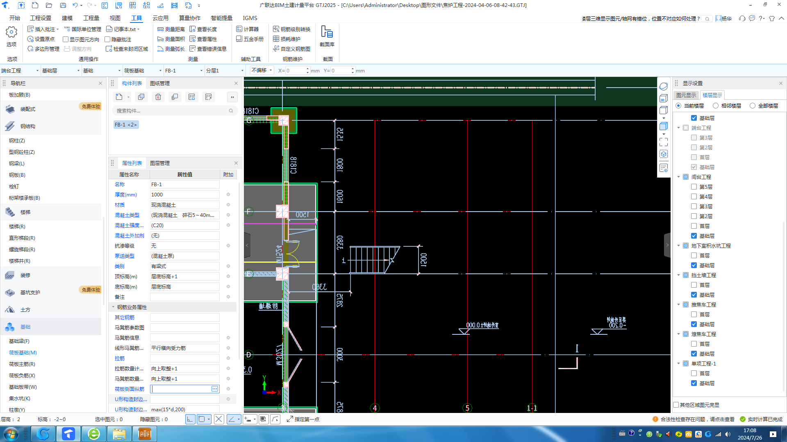Click the 合法性检查存在问题 status message

(694, 419)
